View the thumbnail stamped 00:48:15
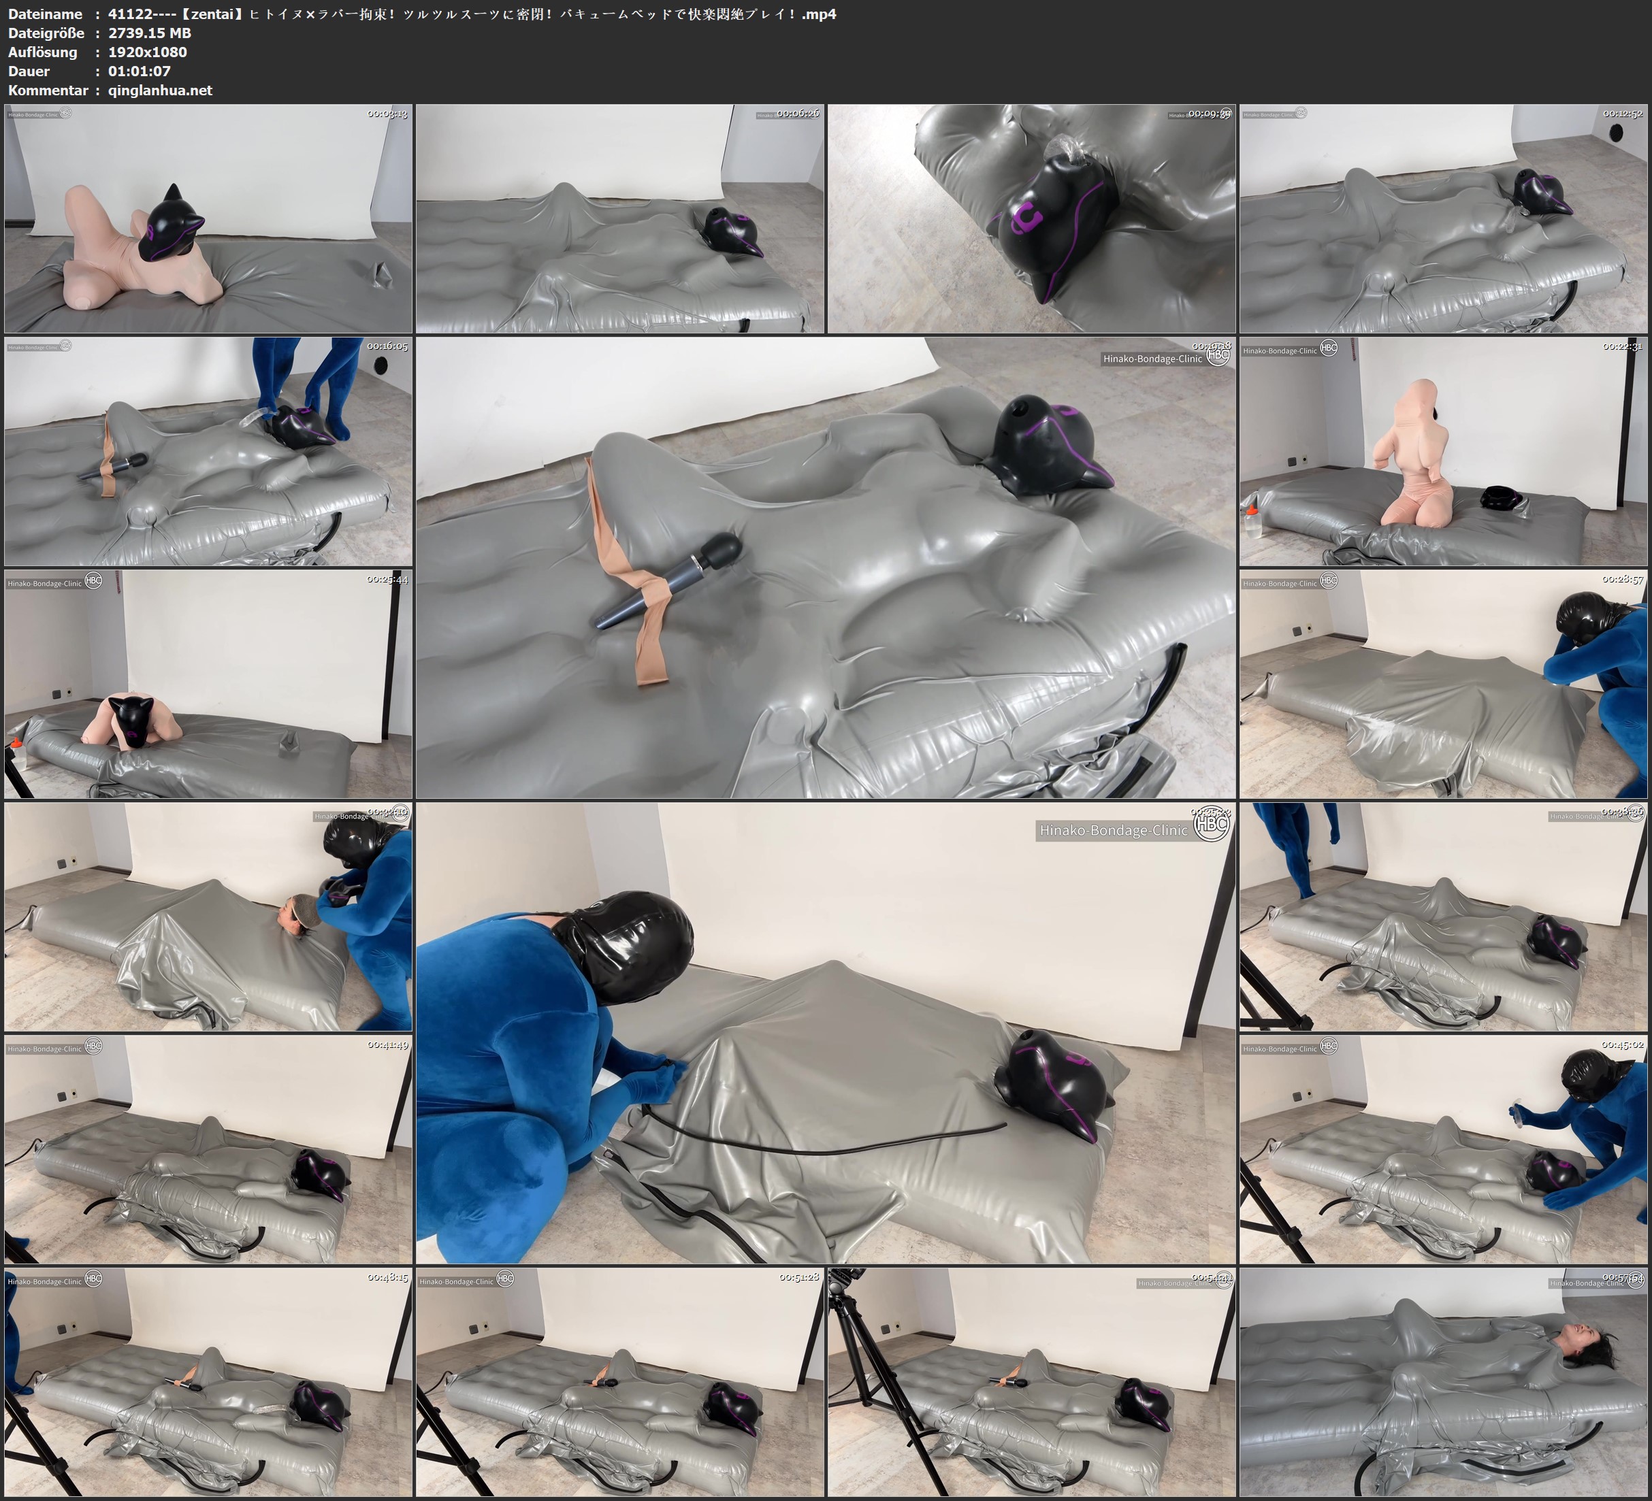 pos(208,1382)
